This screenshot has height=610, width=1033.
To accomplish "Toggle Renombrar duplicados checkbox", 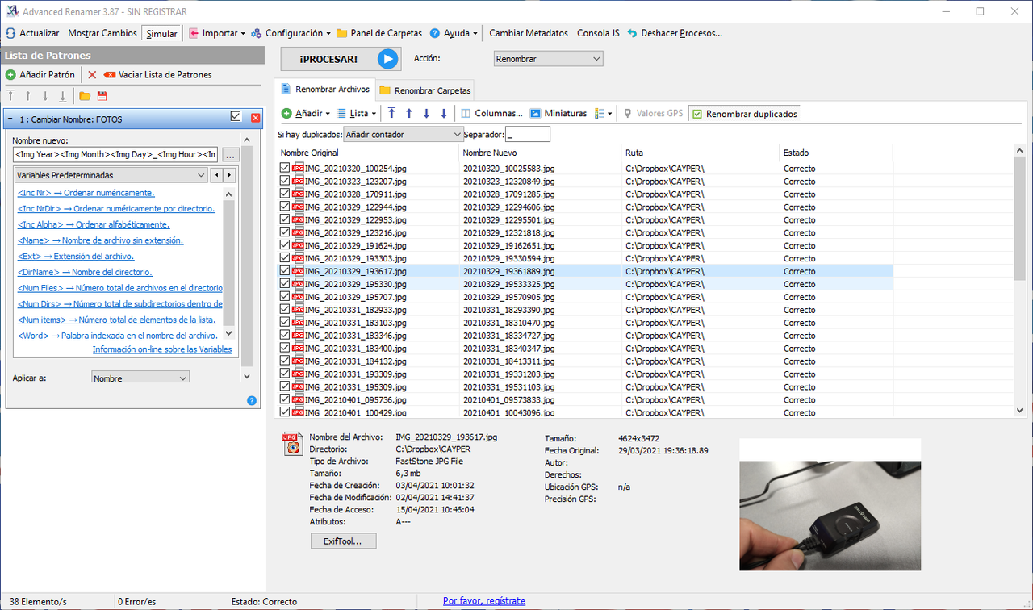I will click(x=697, y=114).
